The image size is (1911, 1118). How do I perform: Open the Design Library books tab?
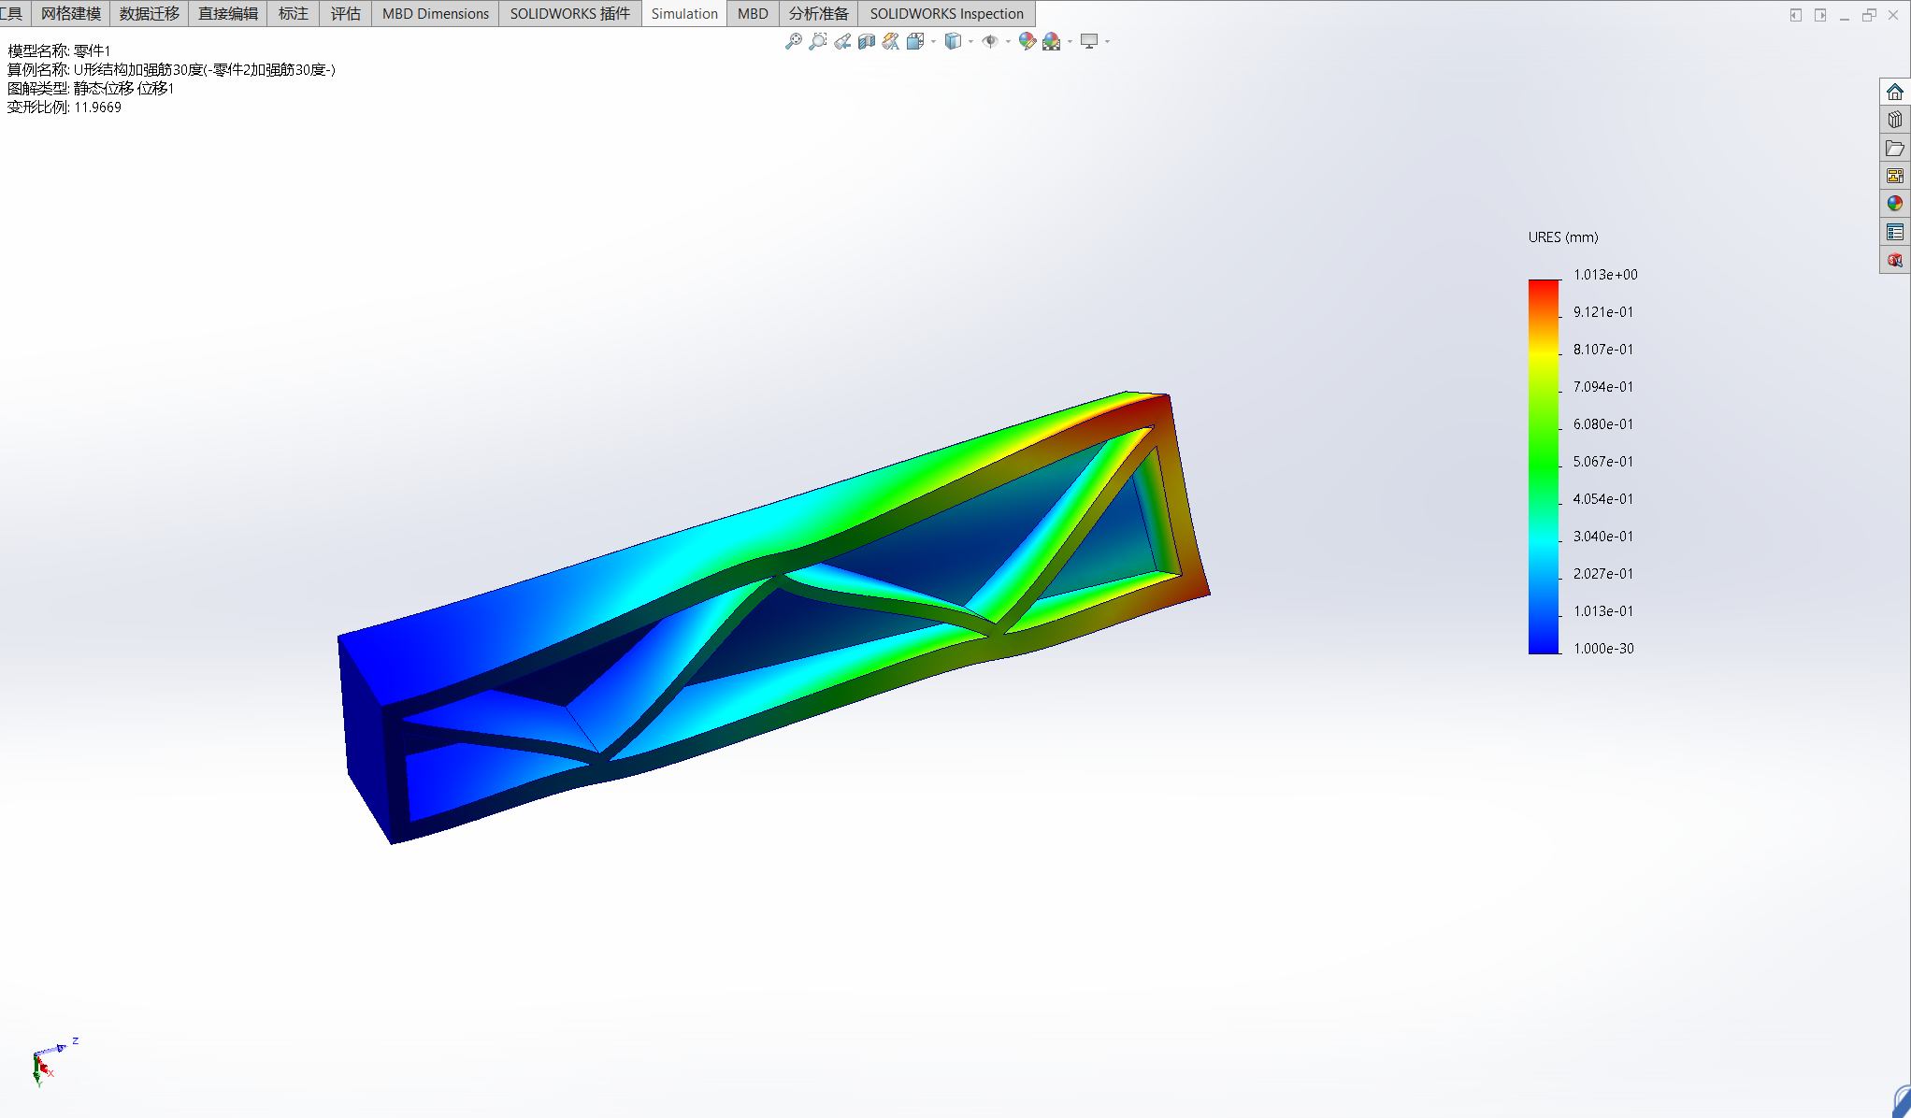point(1894,120)
